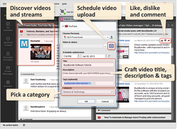Click How To Automate & Manage Guest Posting title
177x129 pixels.
point(135,117)
